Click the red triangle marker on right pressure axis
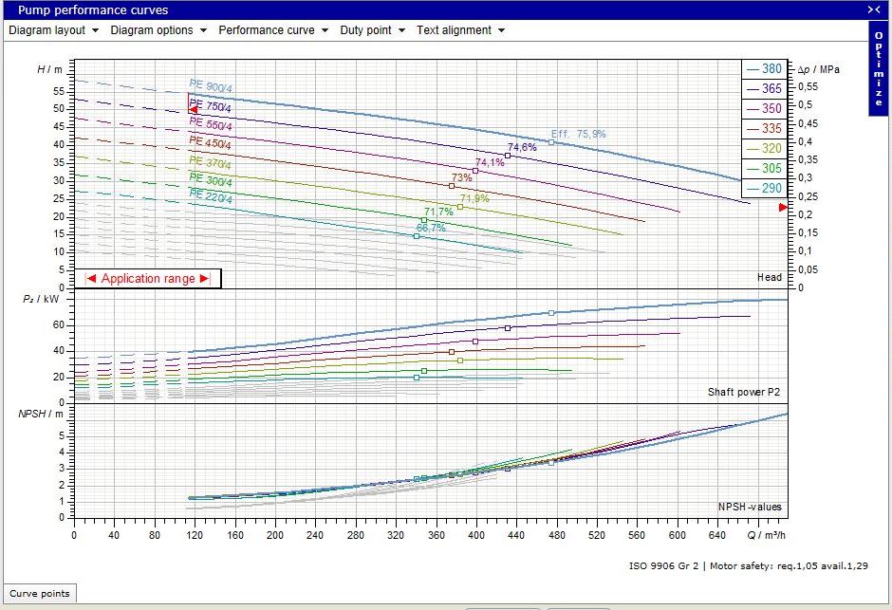Image resolution: width=892 pixels, height=610 pixels. click(x=783, y=207)
